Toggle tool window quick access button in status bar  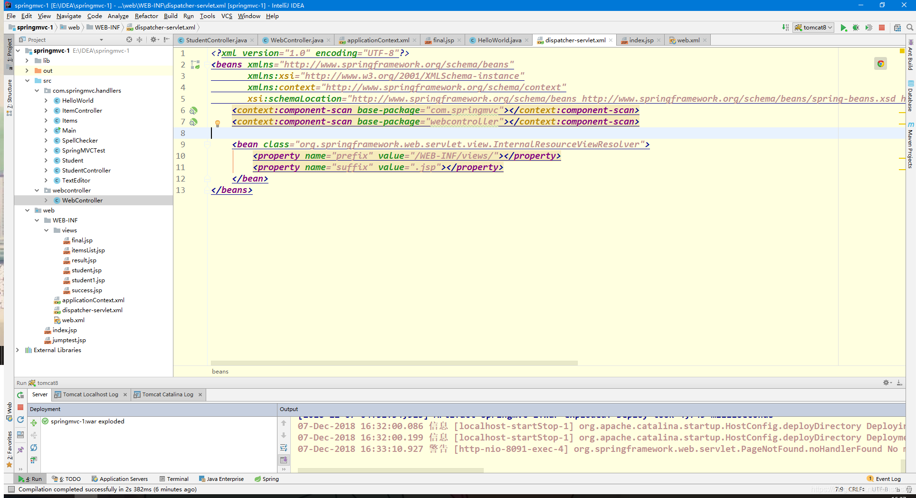pyautogui.click(x=11, y=489)
